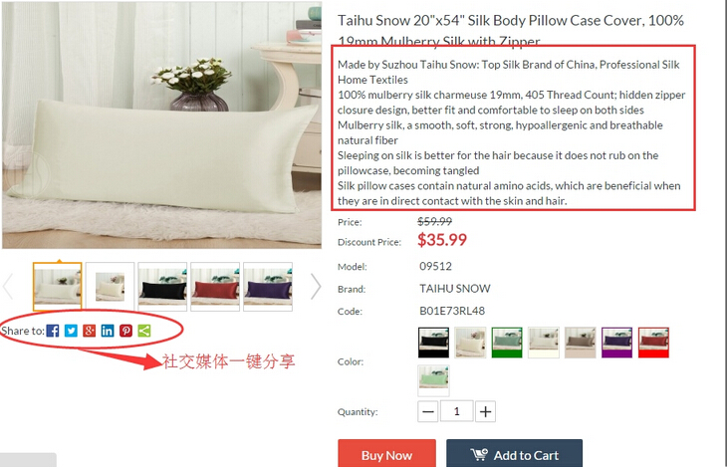
Task: View the purple pillow thumbnail image
Action: coord(268,287)
